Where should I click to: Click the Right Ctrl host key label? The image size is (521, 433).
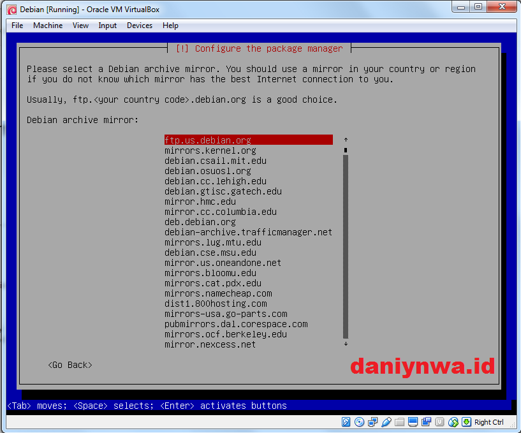(x=488, y=422)
